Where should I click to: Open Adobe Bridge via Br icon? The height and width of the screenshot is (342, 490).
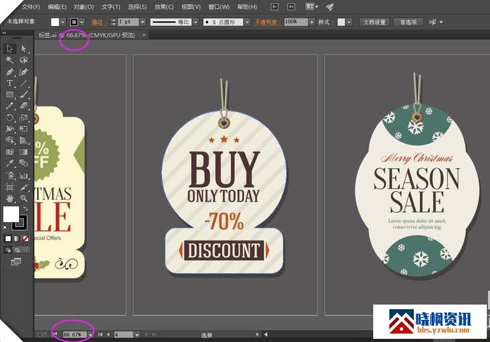[x=274, y=6]
